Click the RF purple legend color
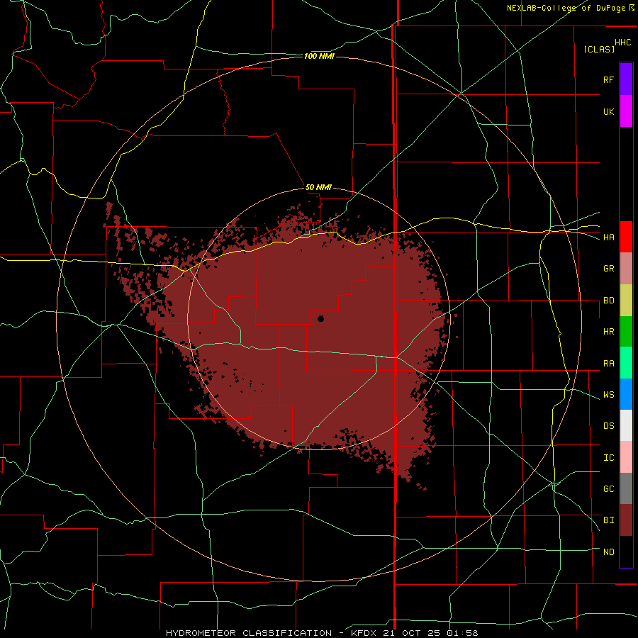Screen dimensions: 638x638 click(x=626, y=79)
